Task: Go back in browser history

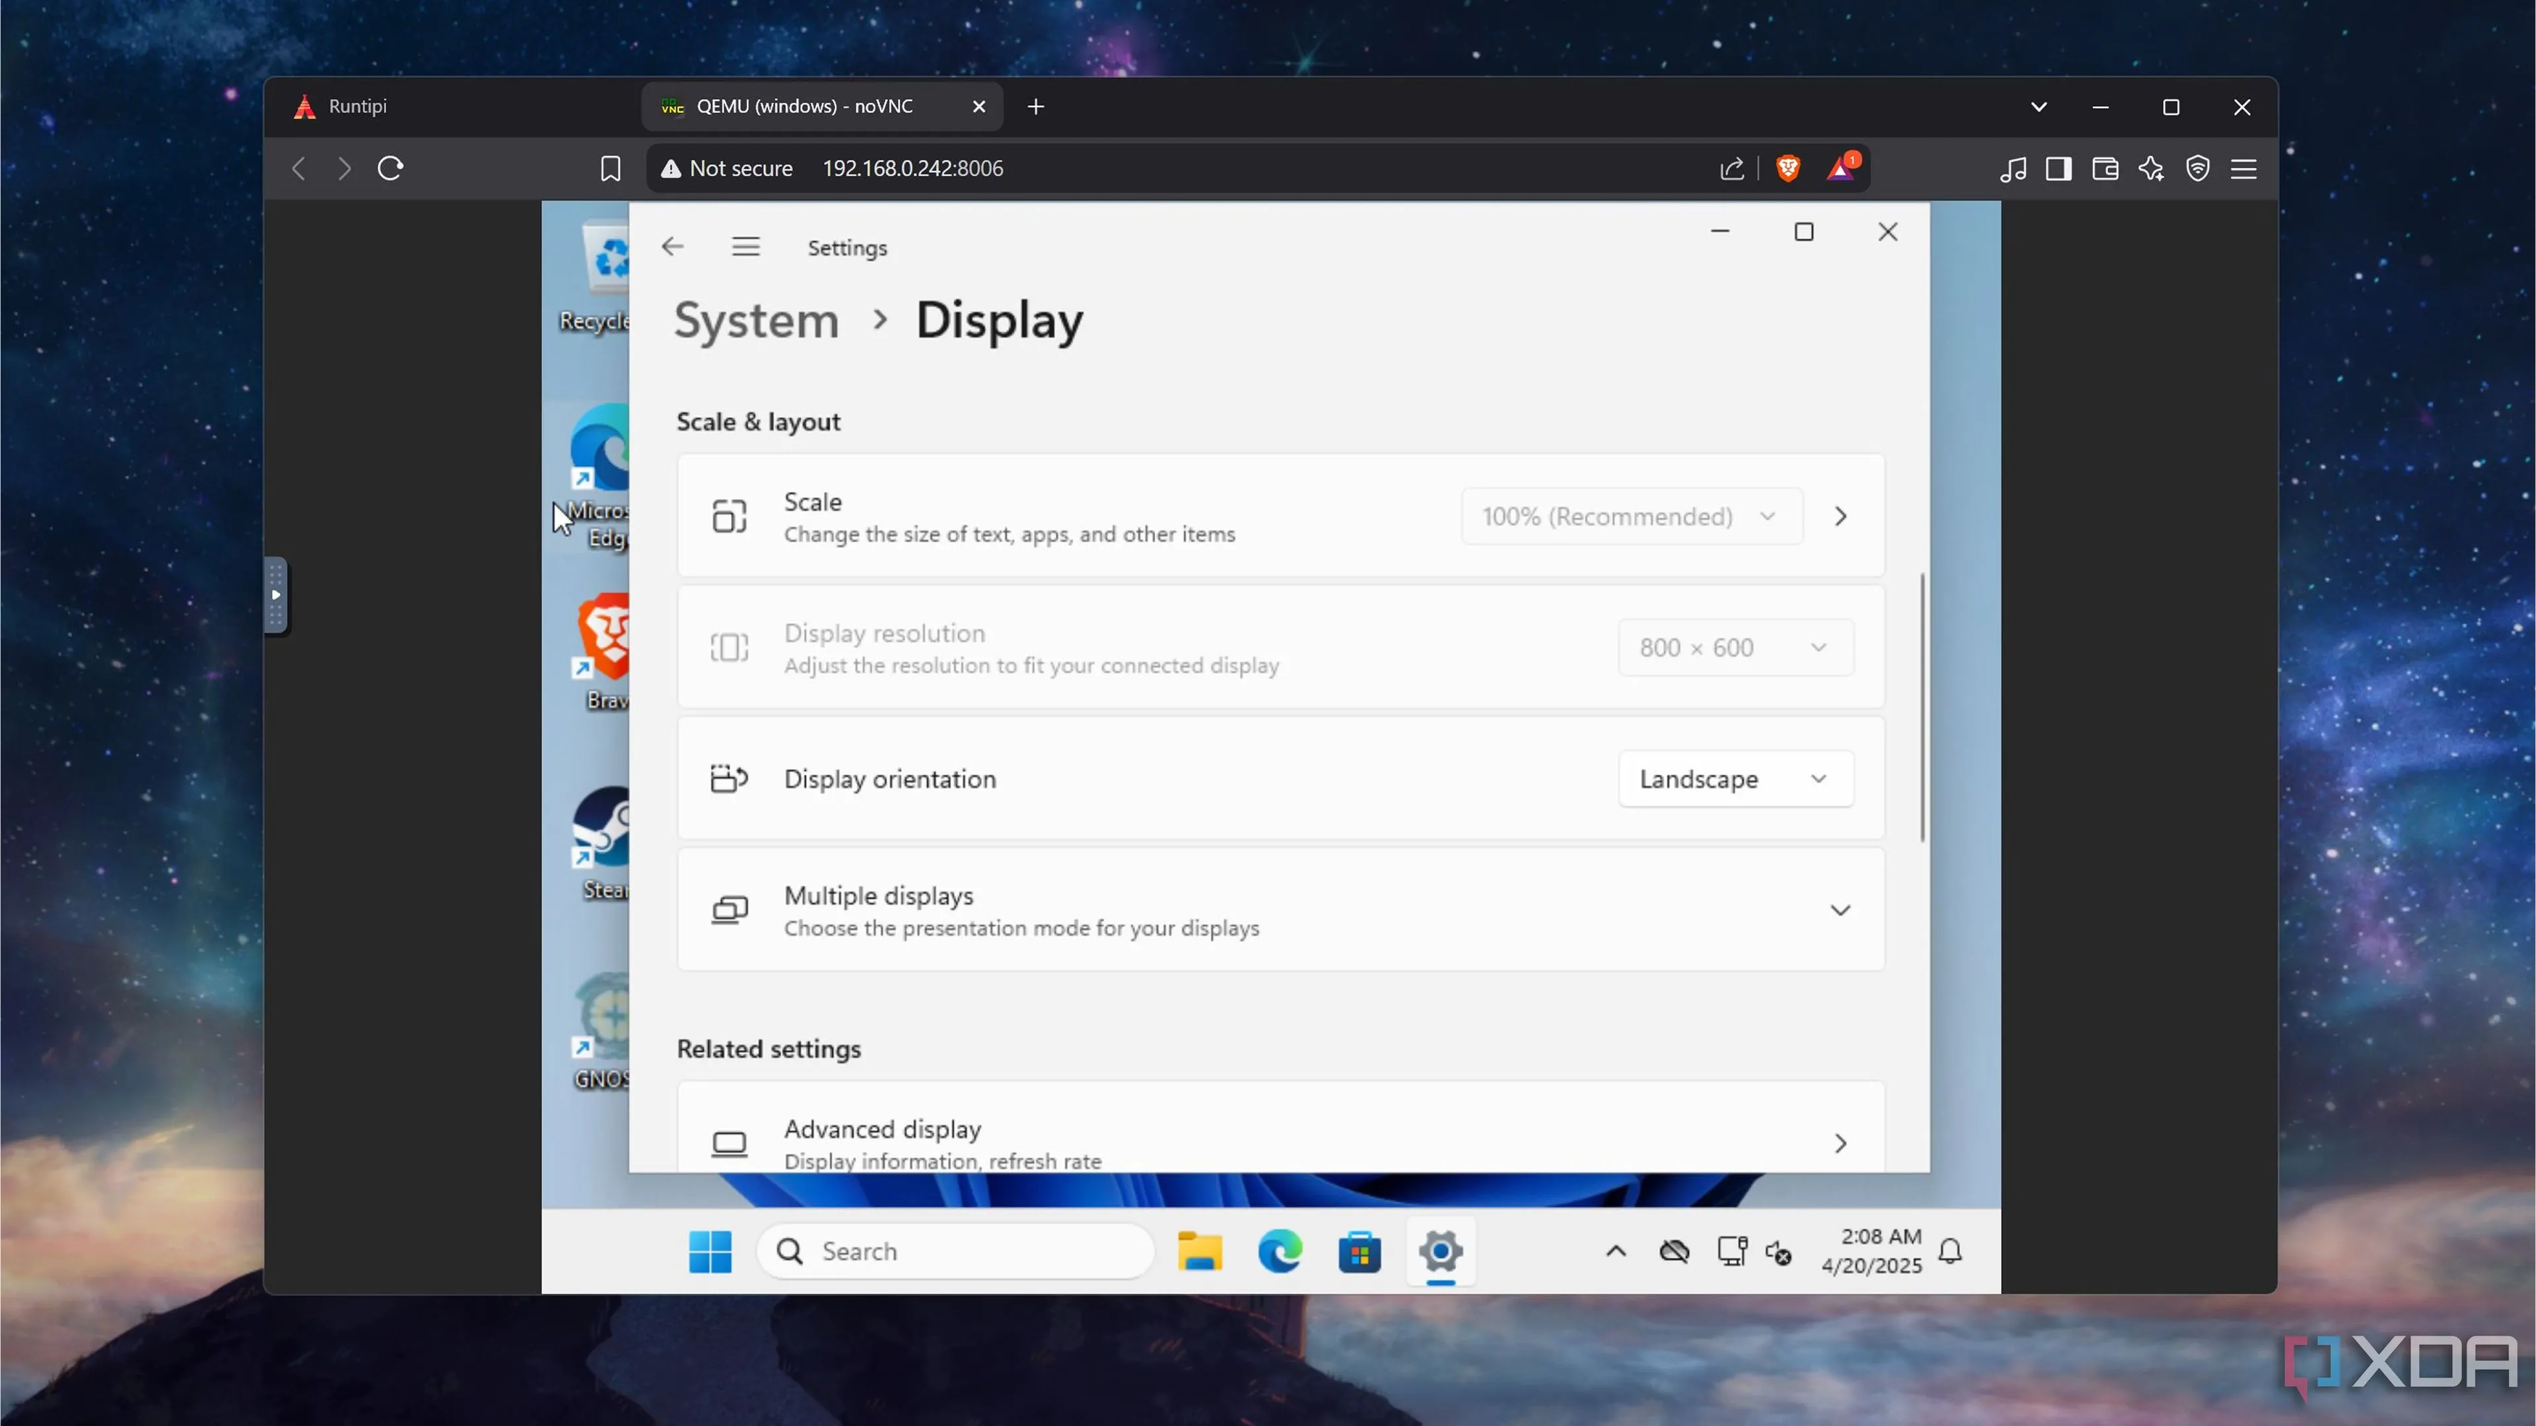Action: (299, 168)
